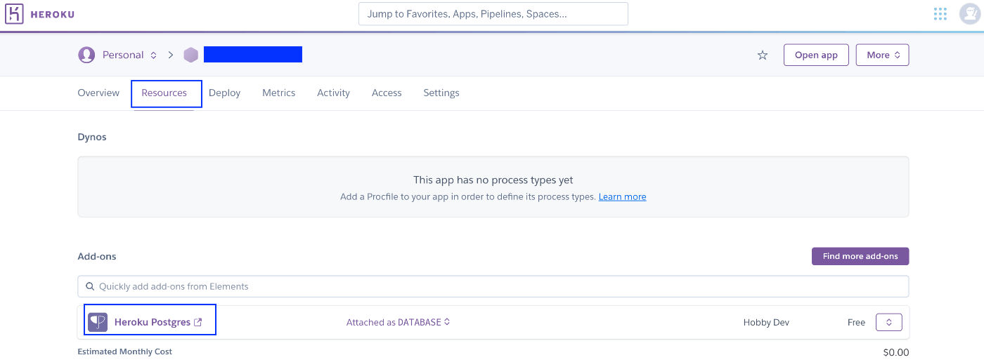Switch to the Deploy tab
Viewport: 984px width, 362px height.
(x=225, y=93)
